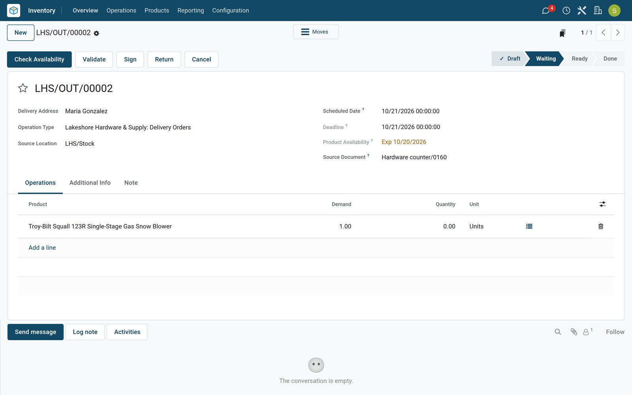Go to next record arrow

click(x=618, y=33)
